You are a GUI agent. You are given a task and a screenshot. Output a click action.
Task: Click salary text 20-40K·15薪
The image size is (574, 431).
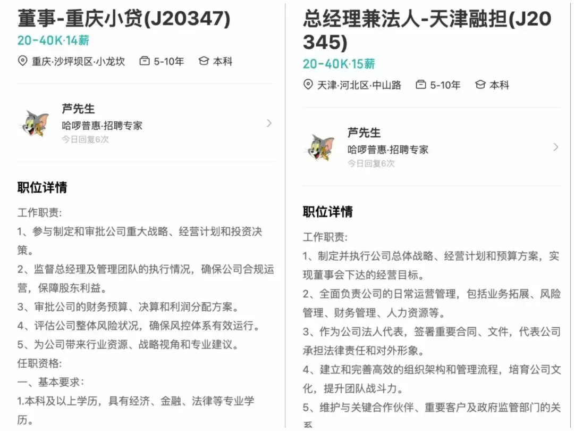[x=339, y=64]
